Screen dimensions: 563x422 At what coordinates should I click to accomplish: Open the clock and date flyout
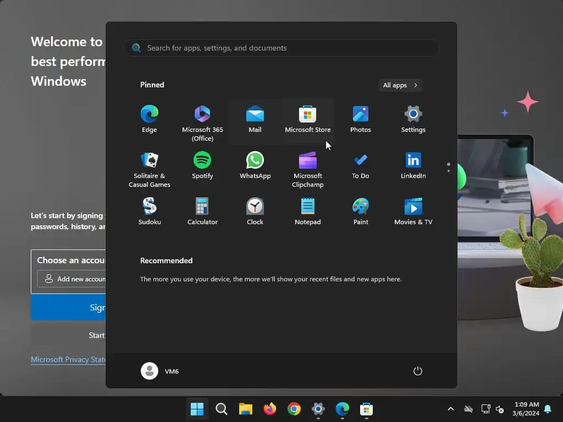tap(526, 409)
